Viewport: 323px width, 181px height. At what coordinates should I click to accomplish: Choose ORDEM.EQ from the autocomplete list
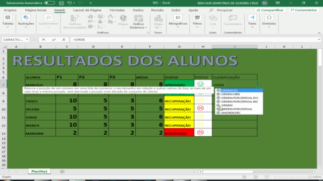[239, 90]
